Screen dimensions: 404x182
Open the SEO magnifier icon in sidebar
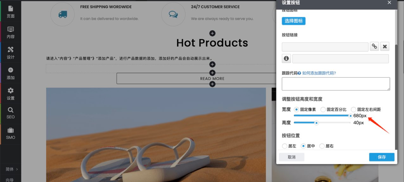pos(11,113)
